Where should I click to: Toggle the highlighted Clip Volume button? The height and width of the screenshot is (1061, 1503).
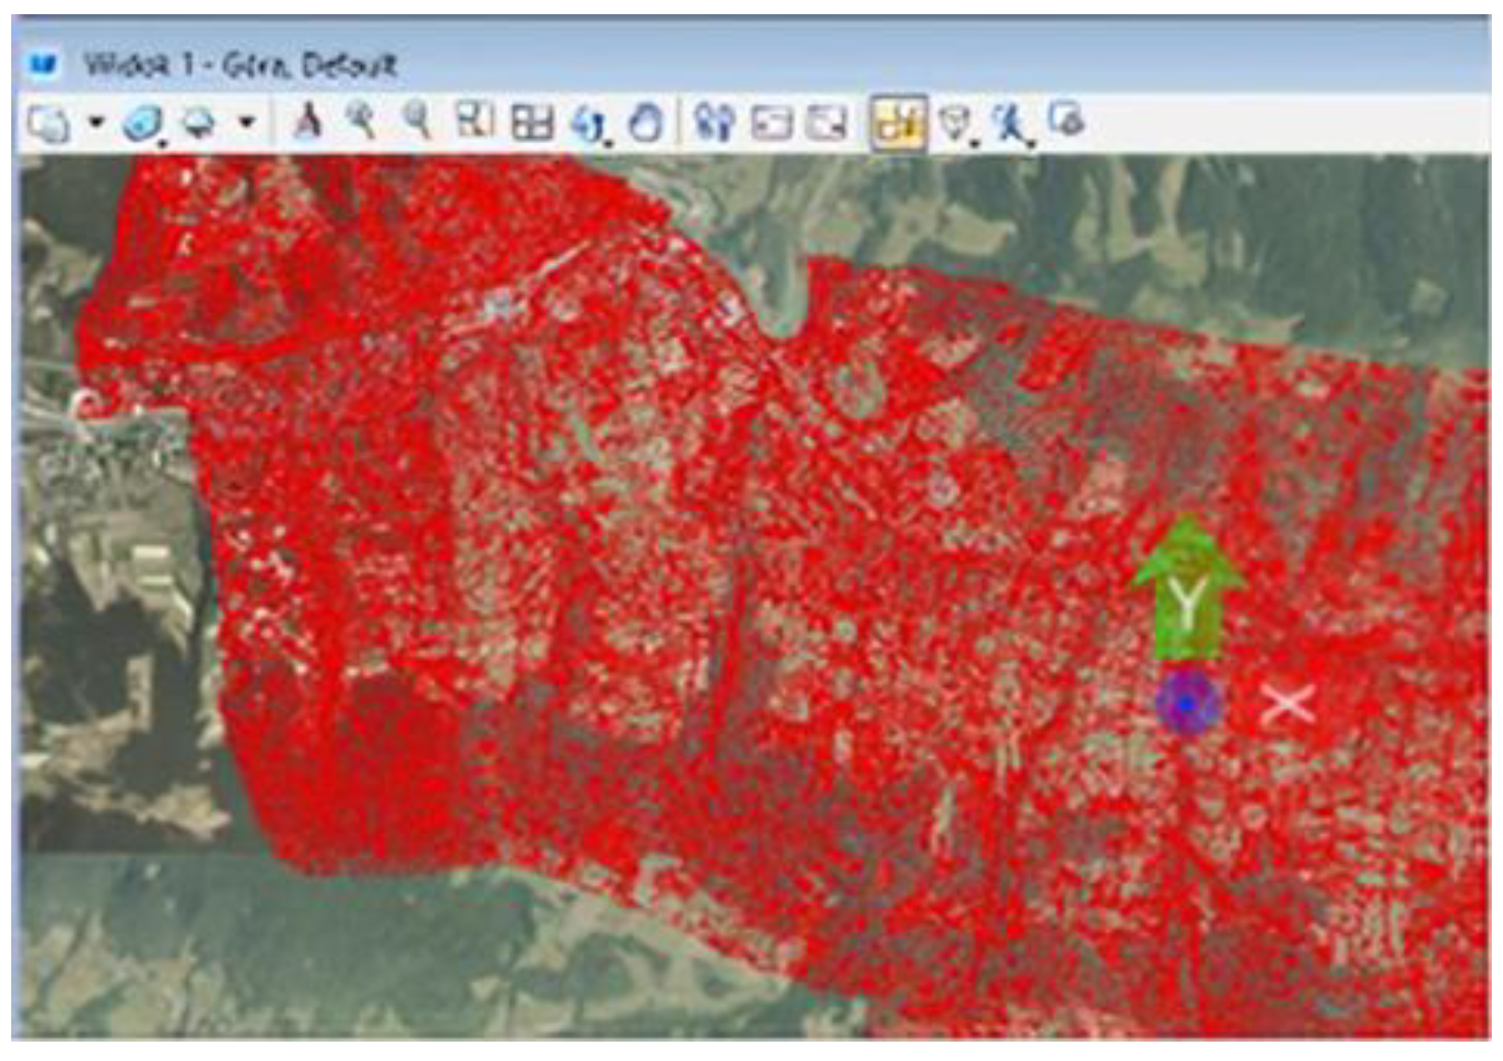click(x=898, y=122)
